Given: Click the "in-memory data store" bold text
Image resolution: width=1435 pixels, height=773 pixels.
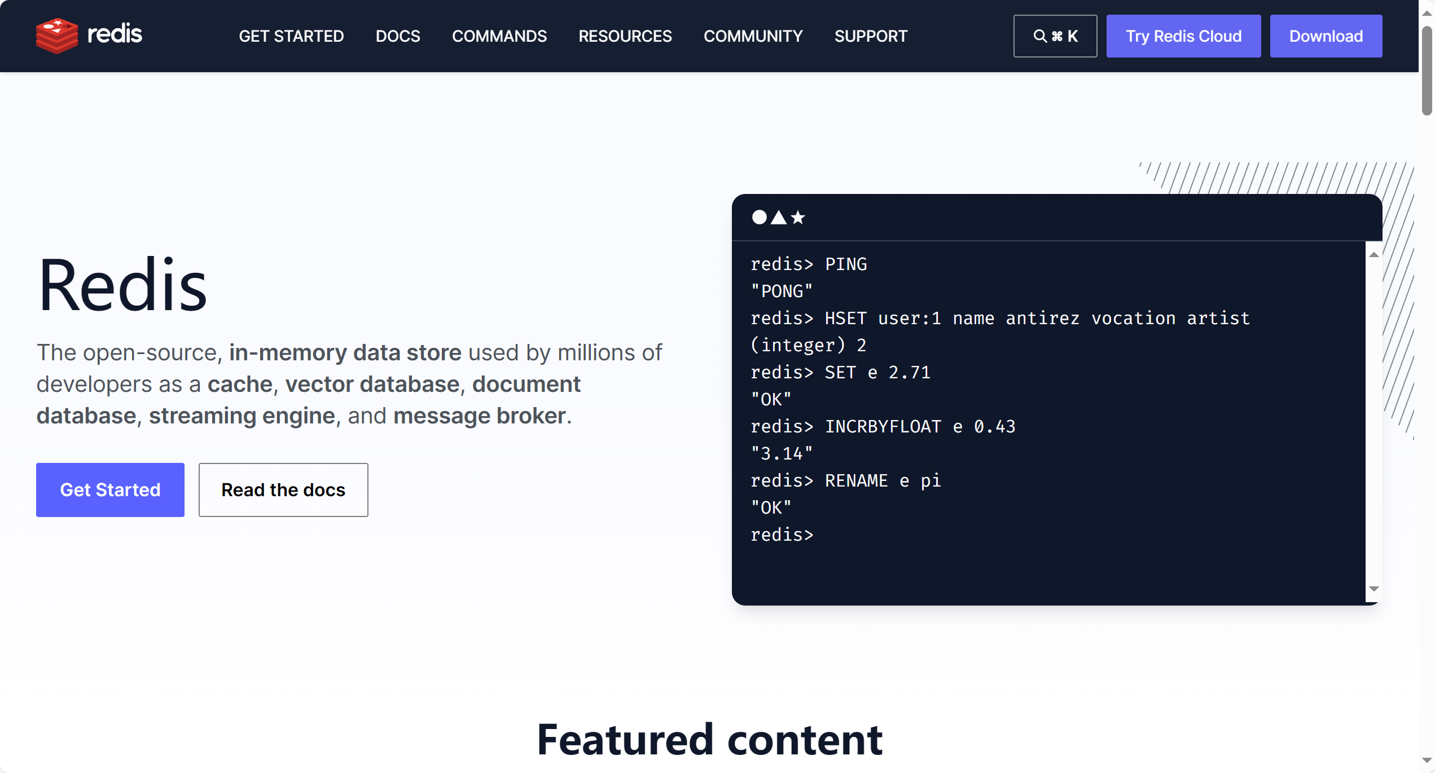Looking at the screenshot, I should [x=345, y=352].
